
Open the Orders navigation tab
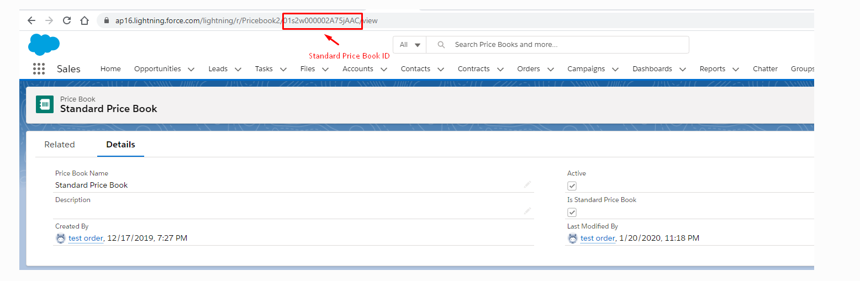(529, 69)
